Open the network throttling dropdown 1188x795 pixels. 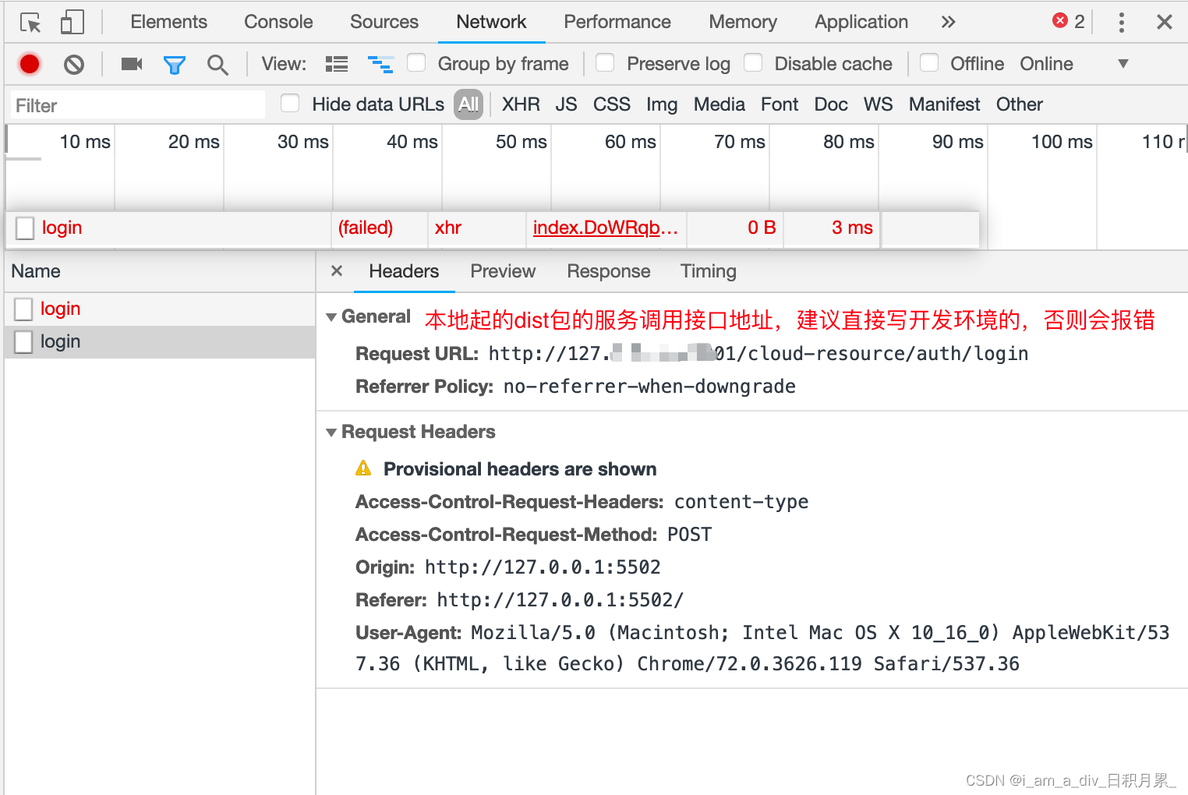tap(1123, 64)
